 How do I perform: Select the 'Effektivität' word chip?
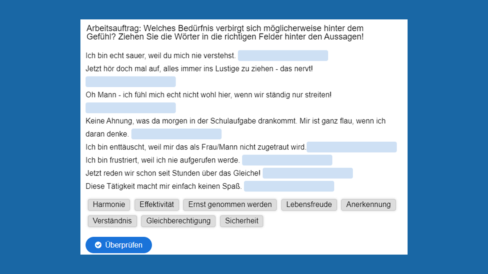(157, 205)
